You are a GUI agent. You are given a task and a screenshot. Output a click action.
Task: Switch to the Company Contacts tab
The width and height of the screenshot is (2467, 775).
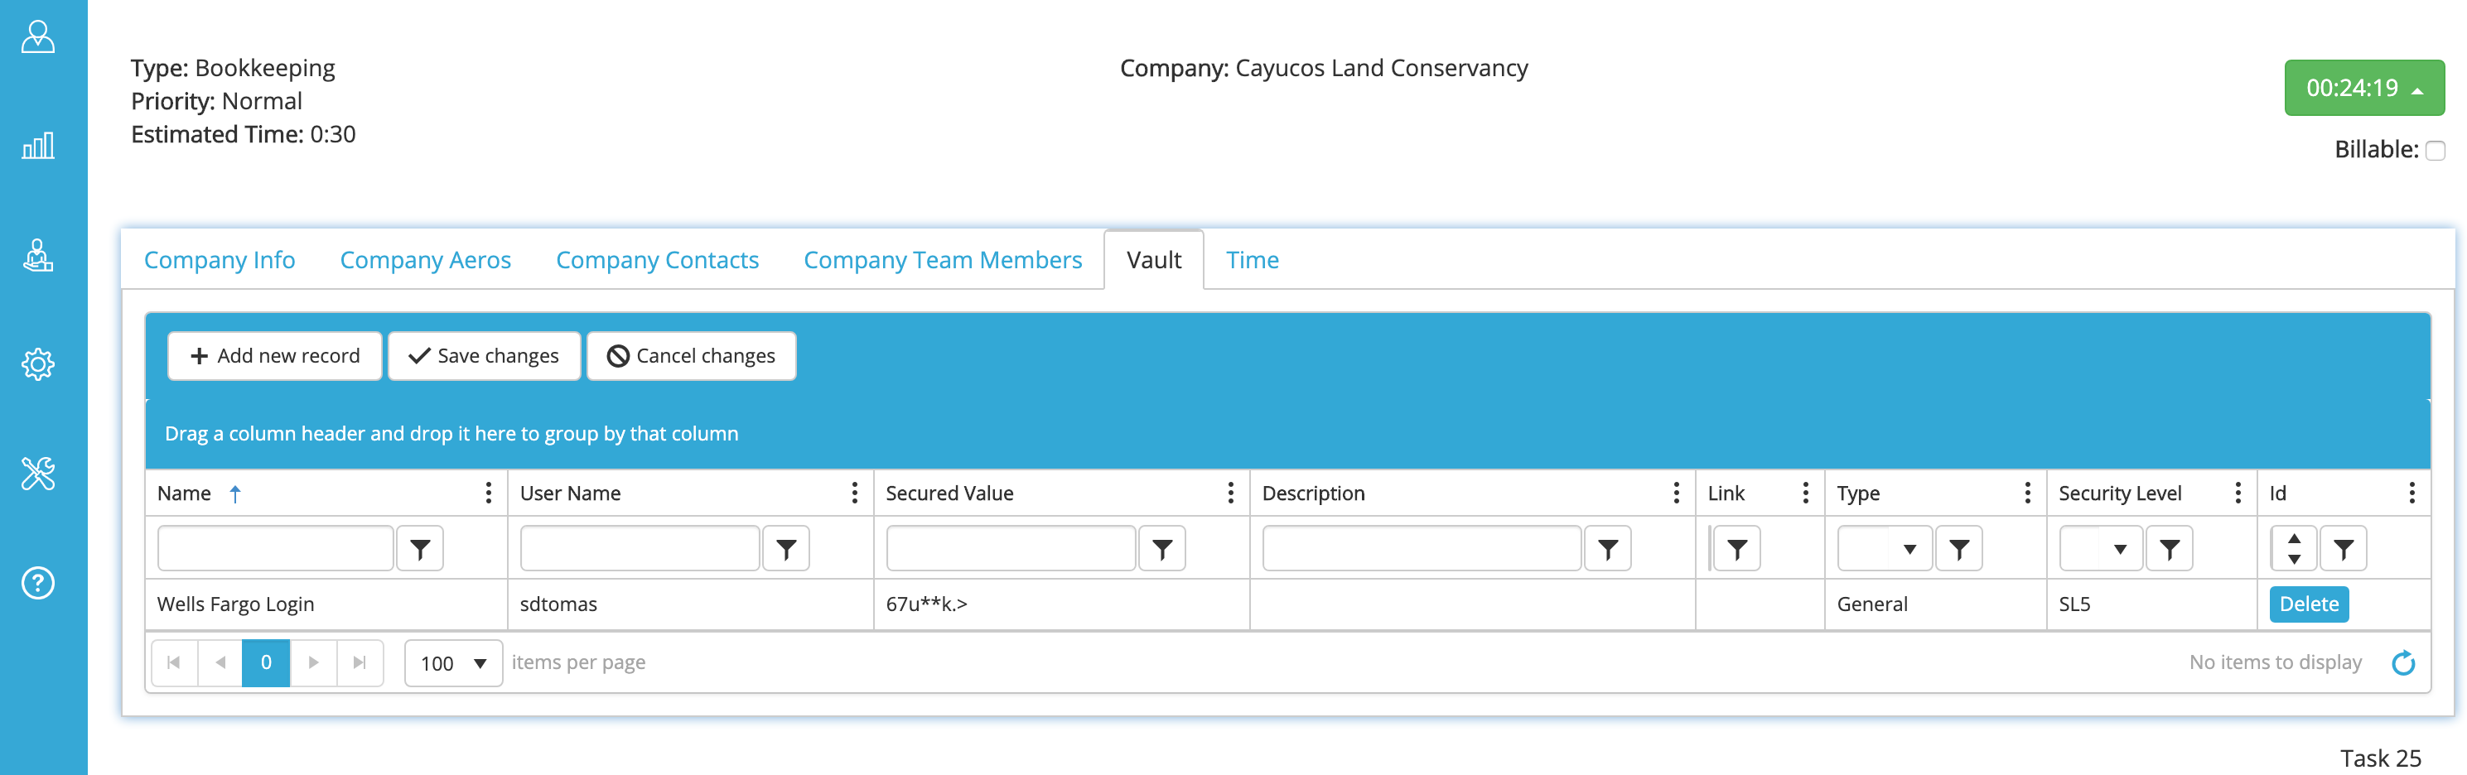click(x=657, y=260)
